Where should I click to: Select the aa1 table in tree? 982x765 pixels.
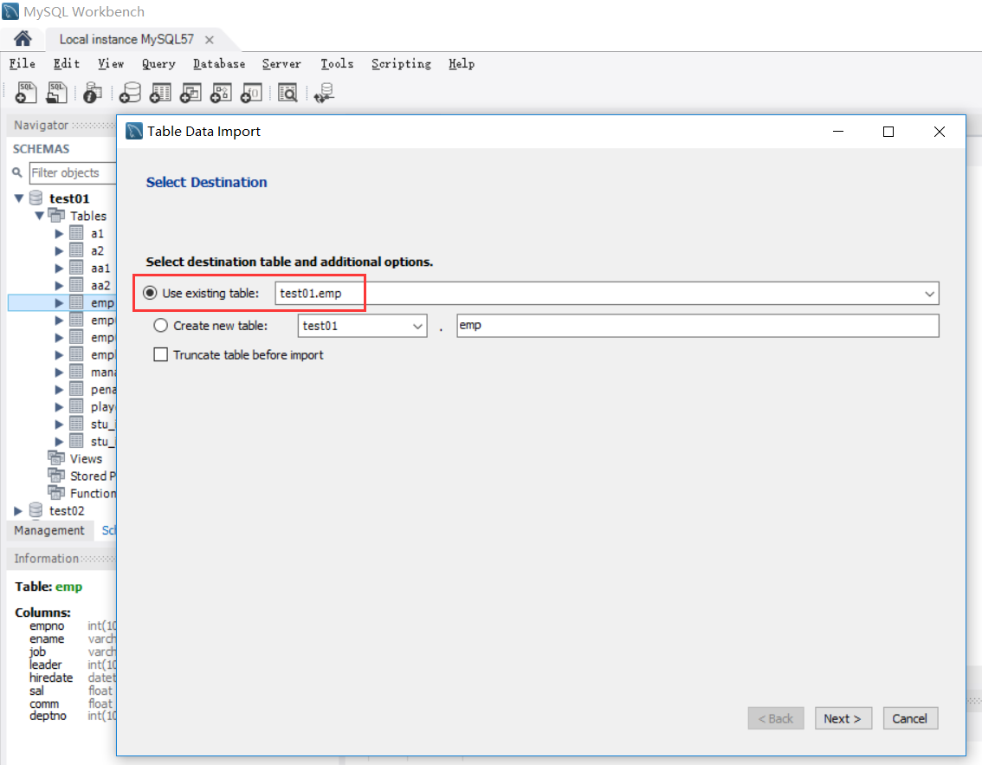(x=100, y=269)
